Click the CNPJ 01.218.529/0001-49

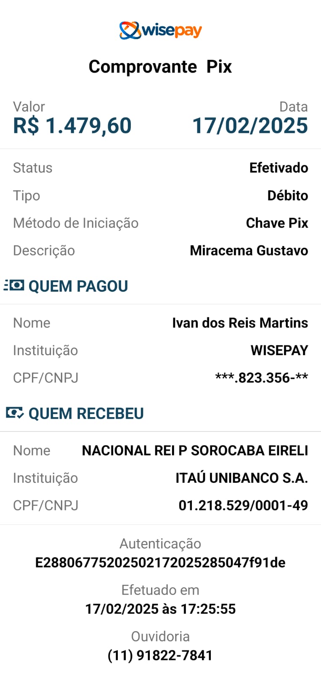click(243, 505)
